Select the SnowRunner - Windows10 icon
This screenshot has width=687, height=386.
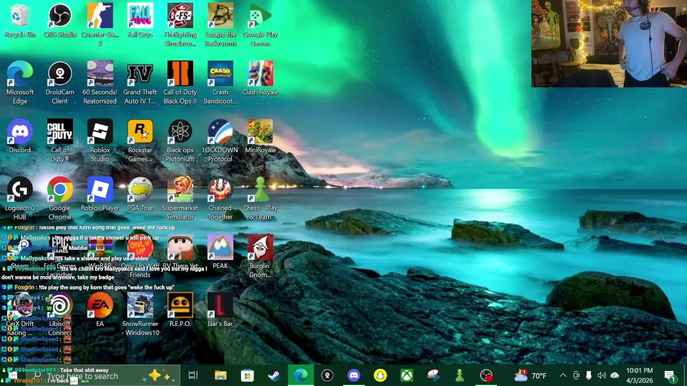coord(140,315)
